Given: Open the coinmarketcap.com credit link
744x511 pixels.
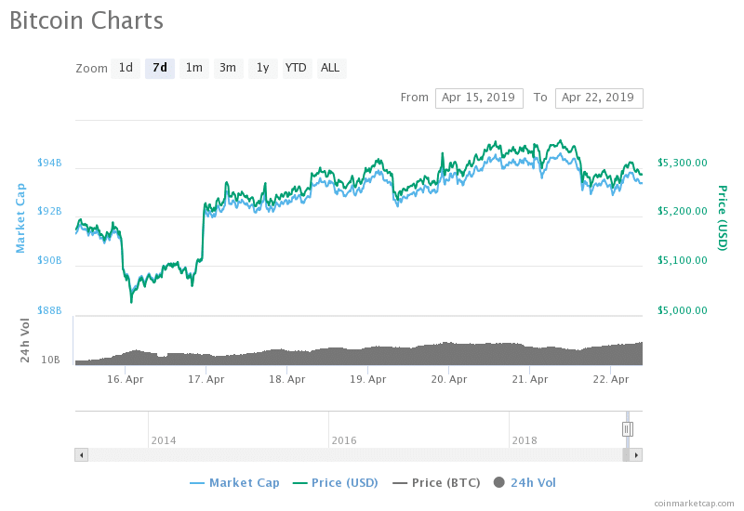Looking at the screenshot, I should (x=694, y=504).
